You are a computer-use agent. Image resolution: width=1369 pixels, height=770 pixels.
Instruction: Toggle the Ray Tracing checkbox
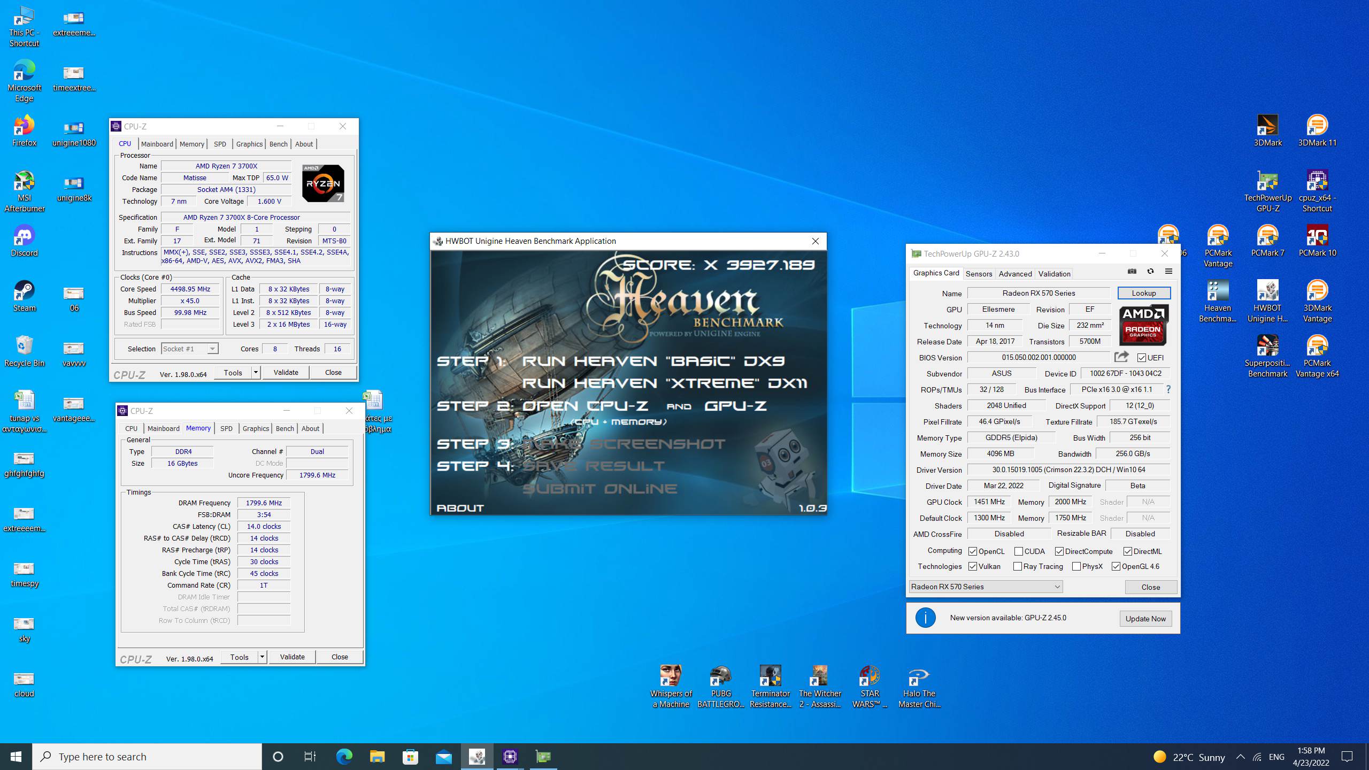tap(1018, 566)
